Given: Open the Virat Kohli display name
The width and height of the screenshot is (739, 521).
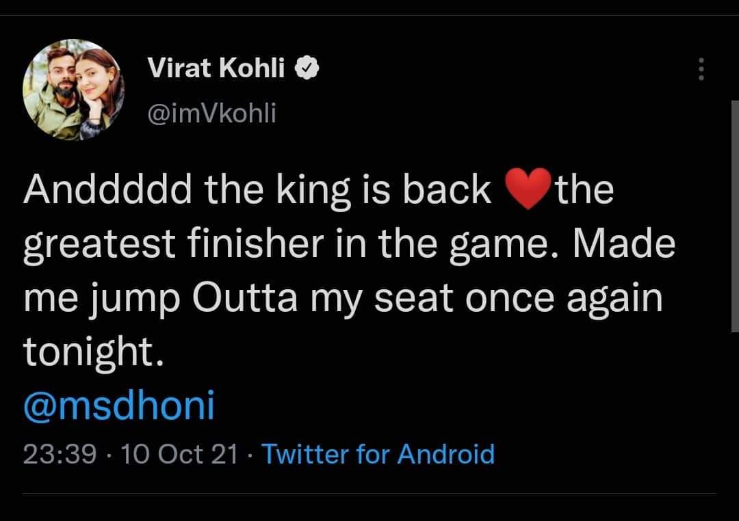Looking at the screenshot, I should [216, 68].
